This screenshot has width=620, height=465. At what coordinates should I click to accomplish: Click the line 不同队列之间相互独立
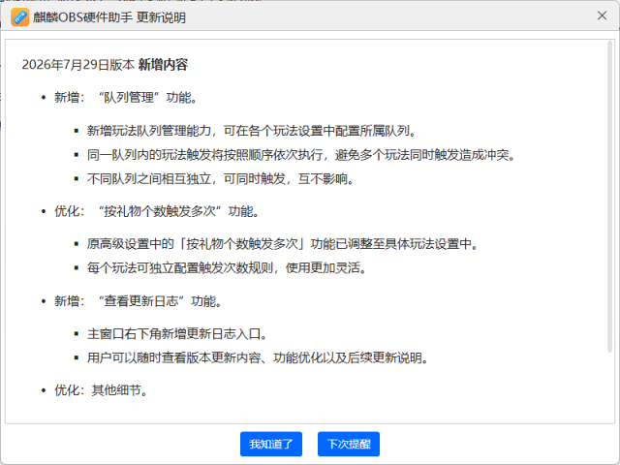(220, 179)
